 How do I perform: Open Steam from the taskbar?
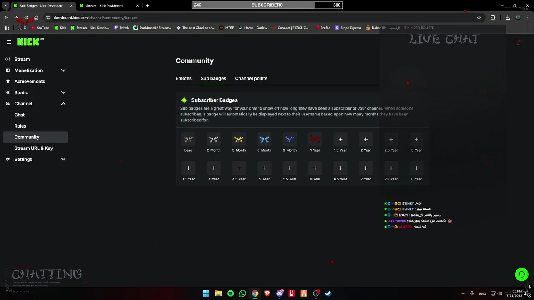(x=329, y=293)
